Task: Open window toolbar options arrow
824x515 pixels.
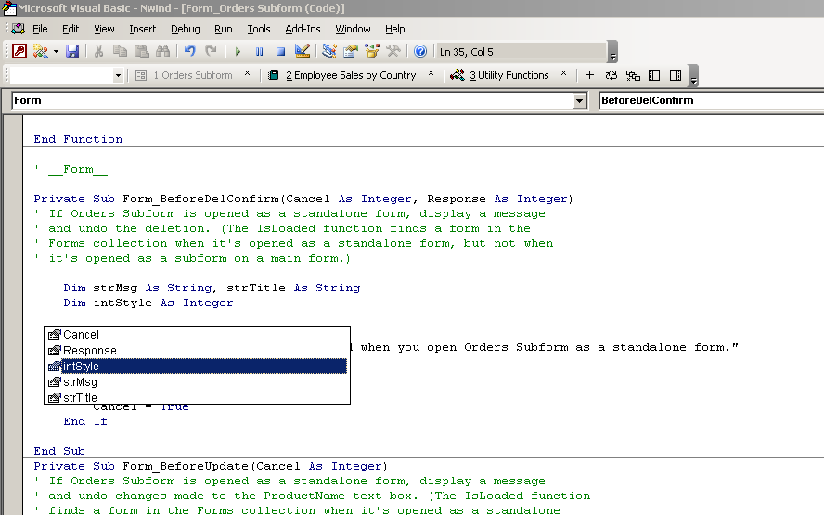Action: pyautogui.click(x=694, y=76)
